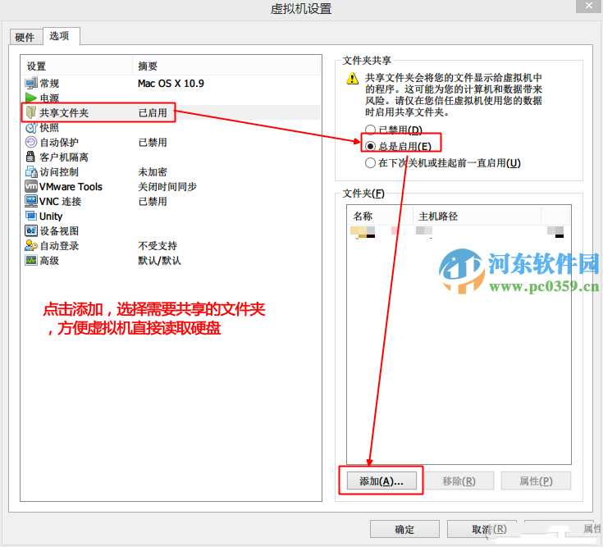
Task: Click the 移除(R) button
Action: coord(459,481)
